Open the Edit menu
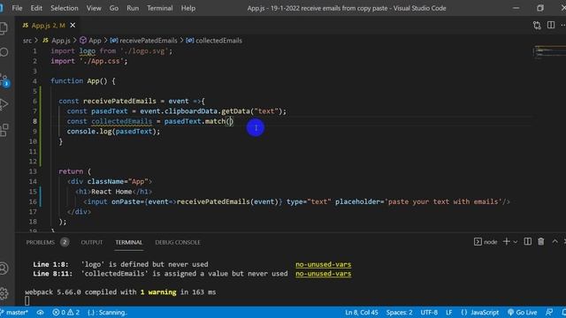The image size is (566, 318). click(x=36, y=8)
